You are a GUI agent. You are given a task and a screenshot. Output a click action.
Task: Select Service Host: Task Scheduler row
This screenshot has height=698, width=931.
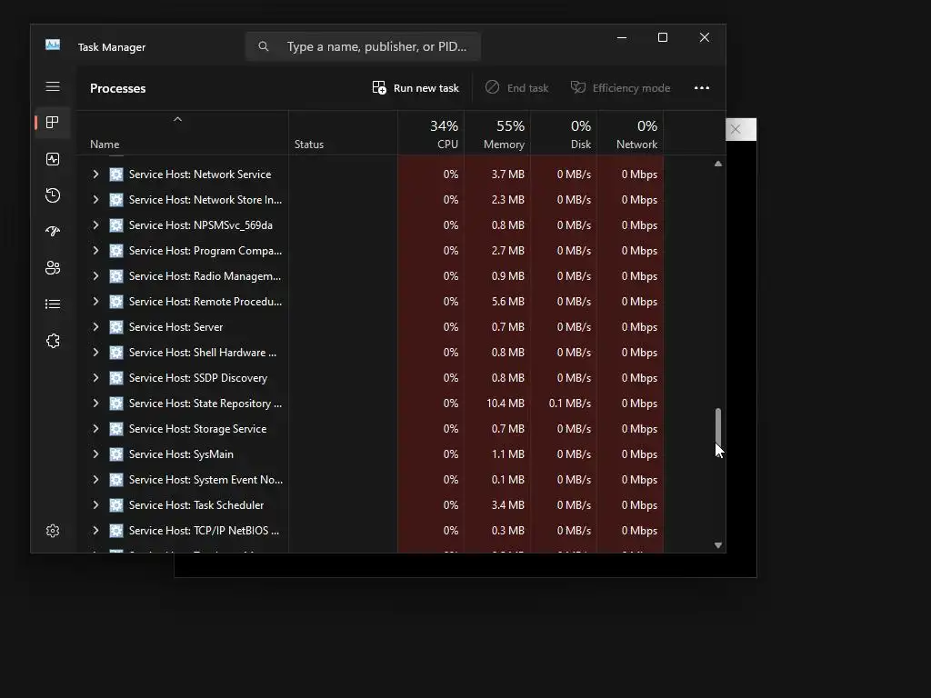[x=371, y=505]
